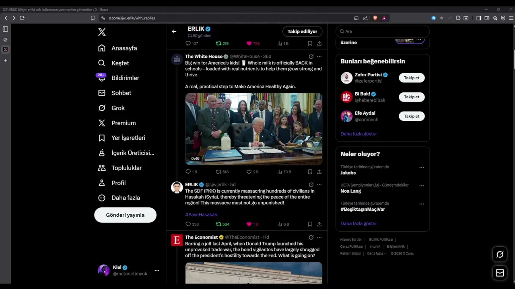The width and height of the screenshot is (515, 289).
Task: Open Jakobs trending topic
Action: 348,173
